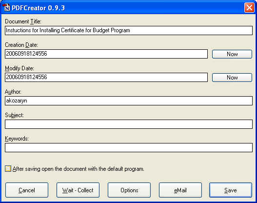257x203 pixels.
Task: Save the PDF document
Action: click(x=231, y=190)
